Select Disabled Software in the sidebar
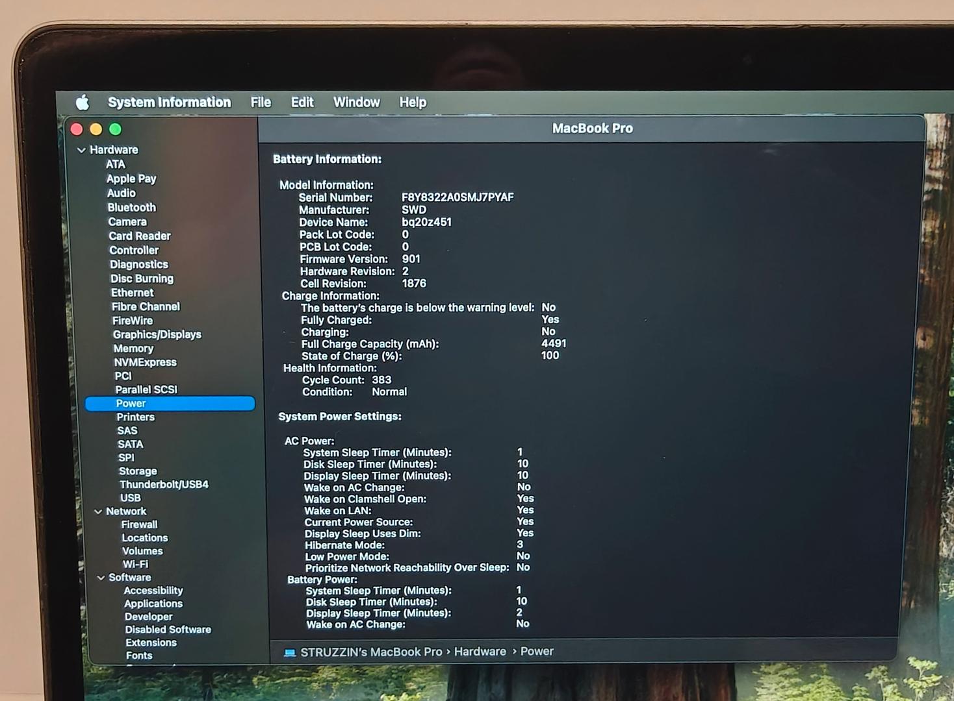Viewport: 954px width, 701px height. (x=168, y=630)
